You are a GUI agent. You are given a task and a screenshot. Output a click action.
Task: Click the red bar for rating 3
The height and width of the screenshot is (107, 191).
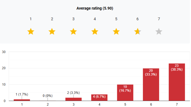73,99
